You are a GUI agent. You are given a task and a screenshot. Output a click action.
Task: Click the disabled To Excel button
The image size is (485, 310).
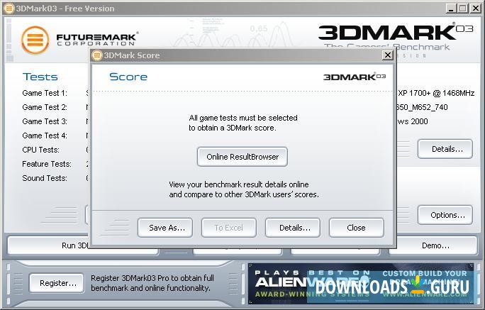pos(229,228)
